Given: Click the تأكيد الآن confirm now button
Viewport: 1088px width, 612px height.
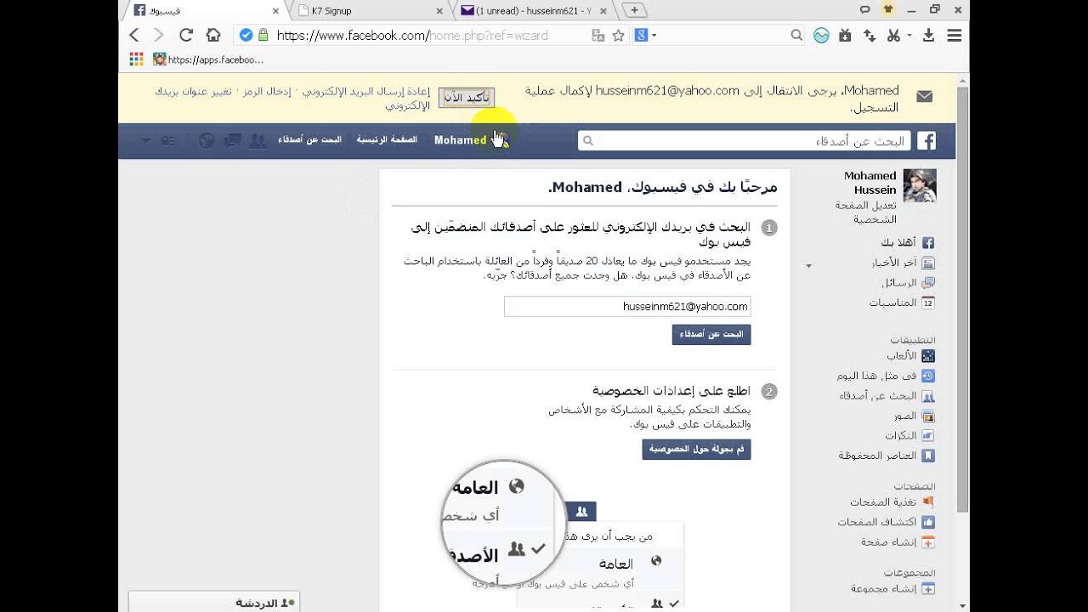Looking at the screenshot, I should tap(466, 98).
